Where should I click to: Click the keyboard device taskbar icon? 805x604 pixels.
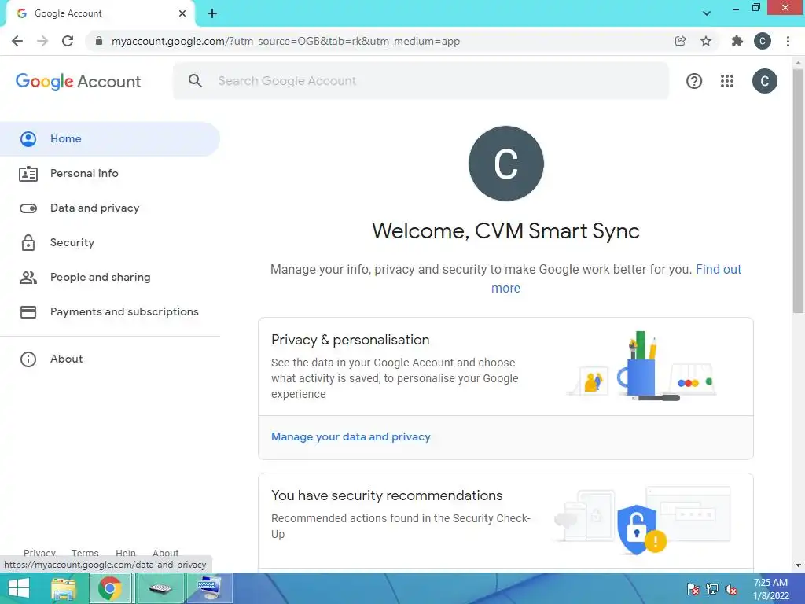click(x=160, y=588)
